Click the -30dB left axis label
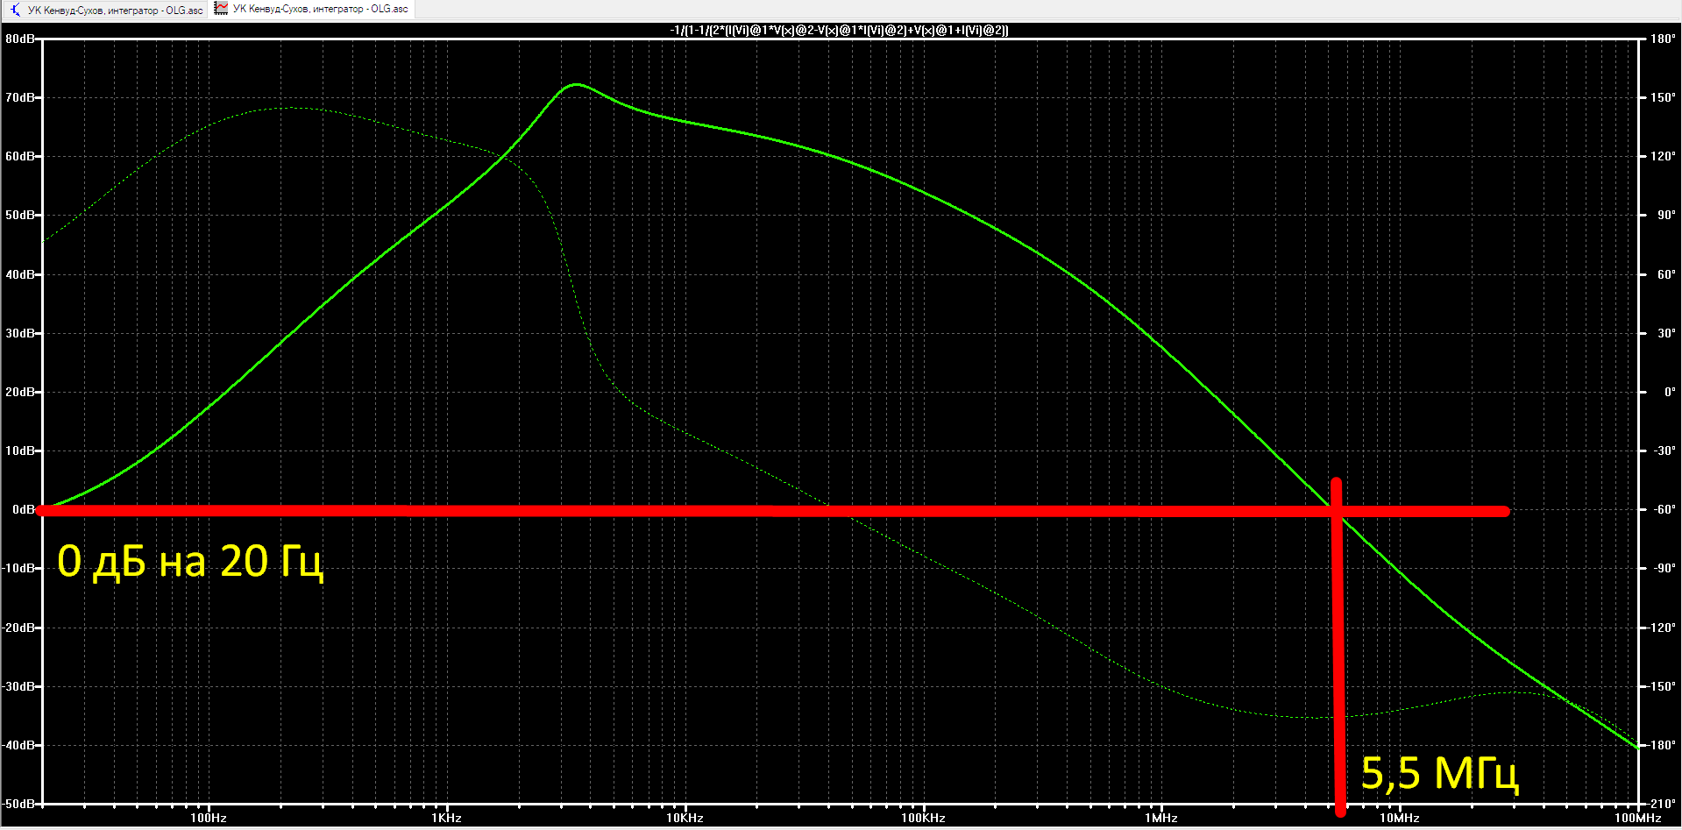 click(18, 686)
